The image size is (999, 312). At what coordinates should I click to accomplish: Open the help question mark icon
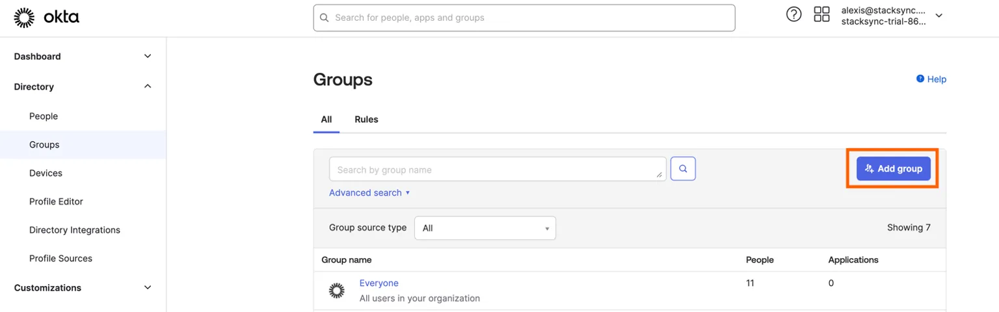pyautogui.click(x=793, y=14)
